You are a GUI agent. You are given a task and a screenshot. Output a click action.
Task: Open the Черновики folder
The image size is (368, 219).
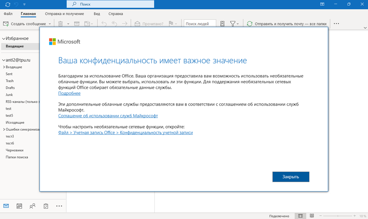[14, 150]
